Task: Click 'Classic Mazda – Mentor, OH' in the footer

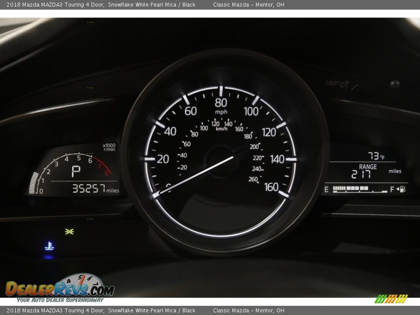Action: 248,311
